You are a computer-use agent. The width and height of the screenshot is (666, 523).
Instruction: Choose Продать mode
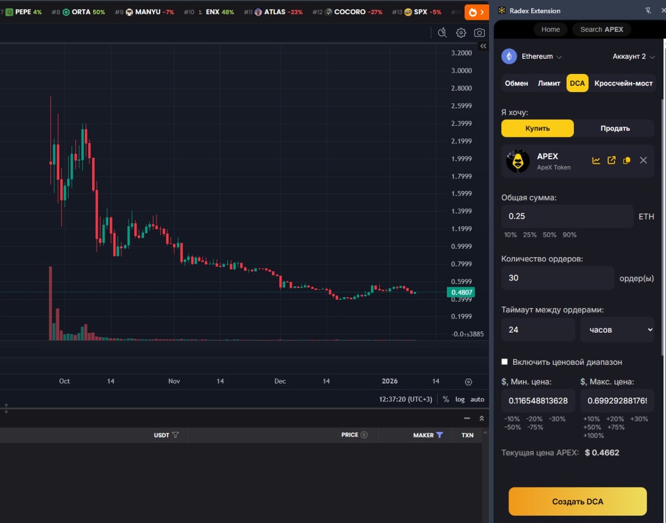coord(615,128)
